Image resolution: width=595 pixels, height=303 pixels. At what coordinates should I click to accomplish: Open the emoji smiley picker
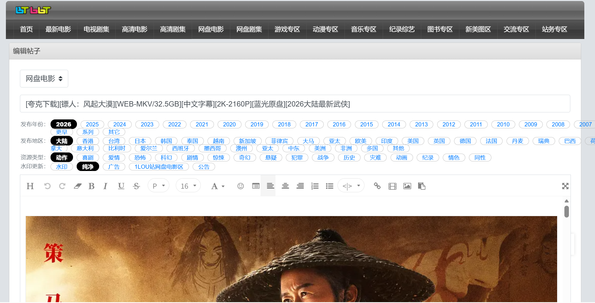pos(241,186)
